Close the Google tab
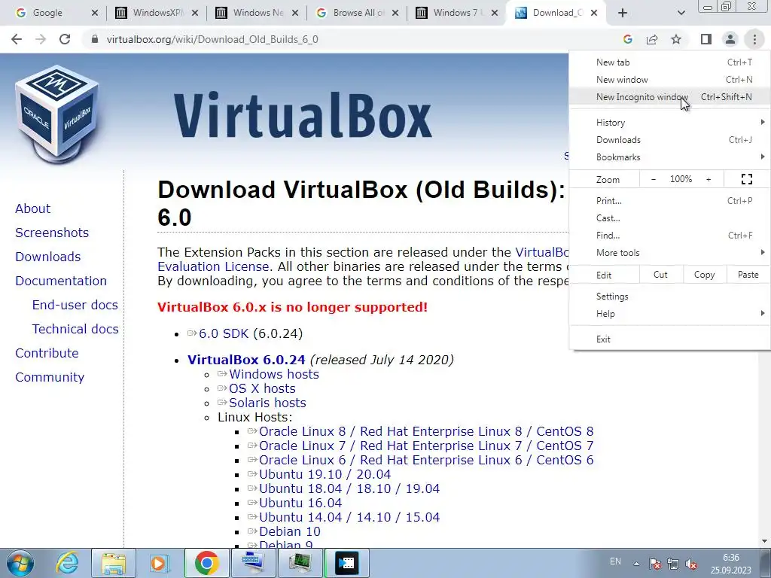Viewport: 771px width, 578px height. tap(95, 14)
